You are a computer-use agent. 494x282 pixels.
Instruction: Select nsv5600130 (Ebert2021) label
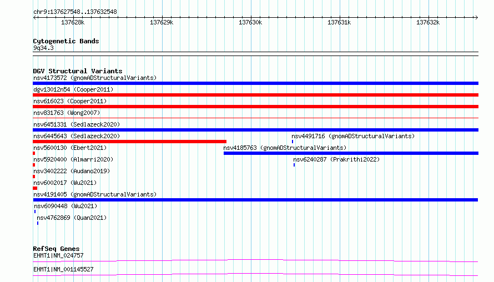70,148
